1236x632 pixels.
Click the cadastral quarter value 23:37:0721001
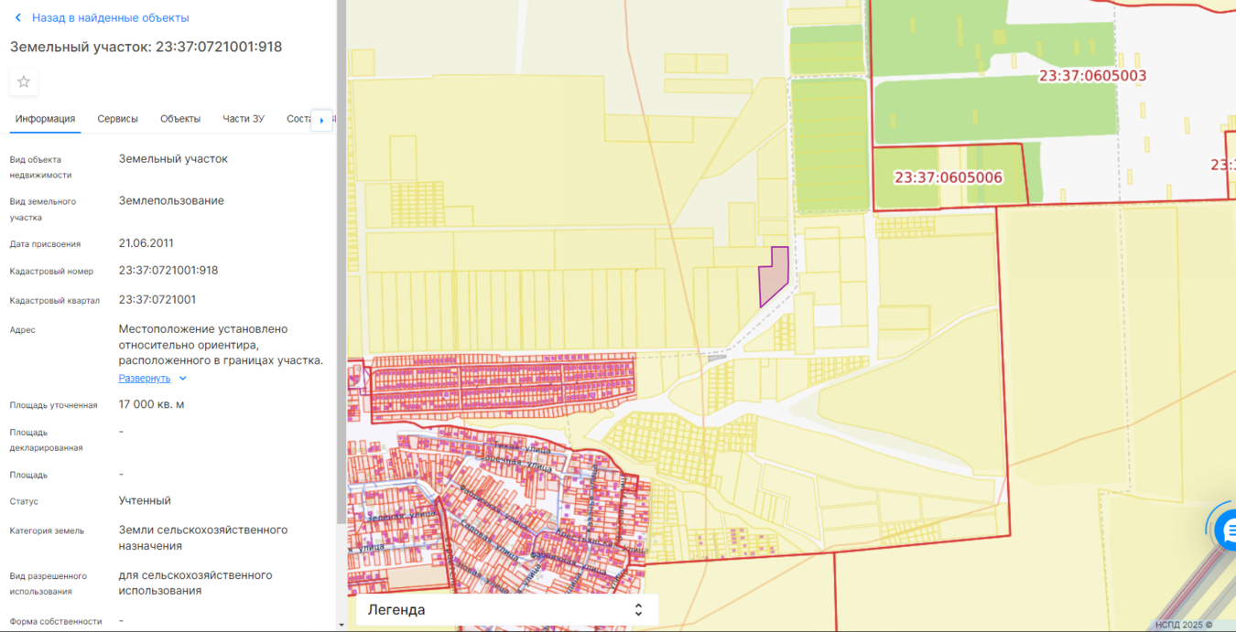coord(157,300)
